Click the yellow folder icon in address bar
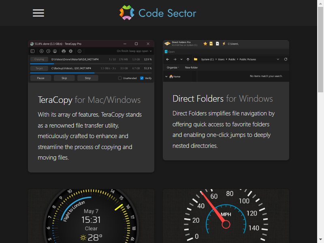Viewport: 324px width, 243px height. click(196, 59)
